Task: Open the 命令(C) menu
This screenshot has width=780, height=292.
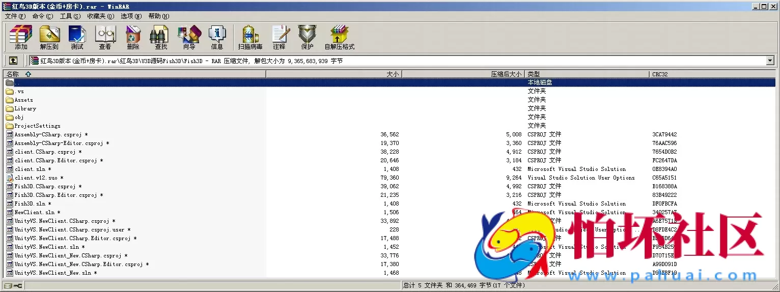Action: click(42, 16)
